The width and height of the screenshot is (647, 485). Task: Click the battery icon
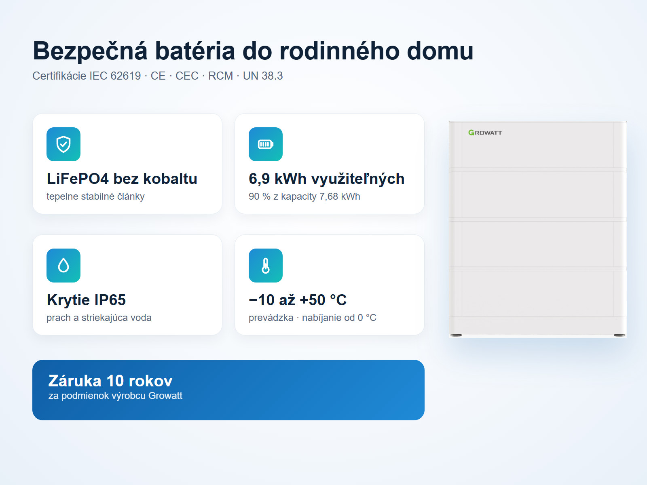coord(266,144)
